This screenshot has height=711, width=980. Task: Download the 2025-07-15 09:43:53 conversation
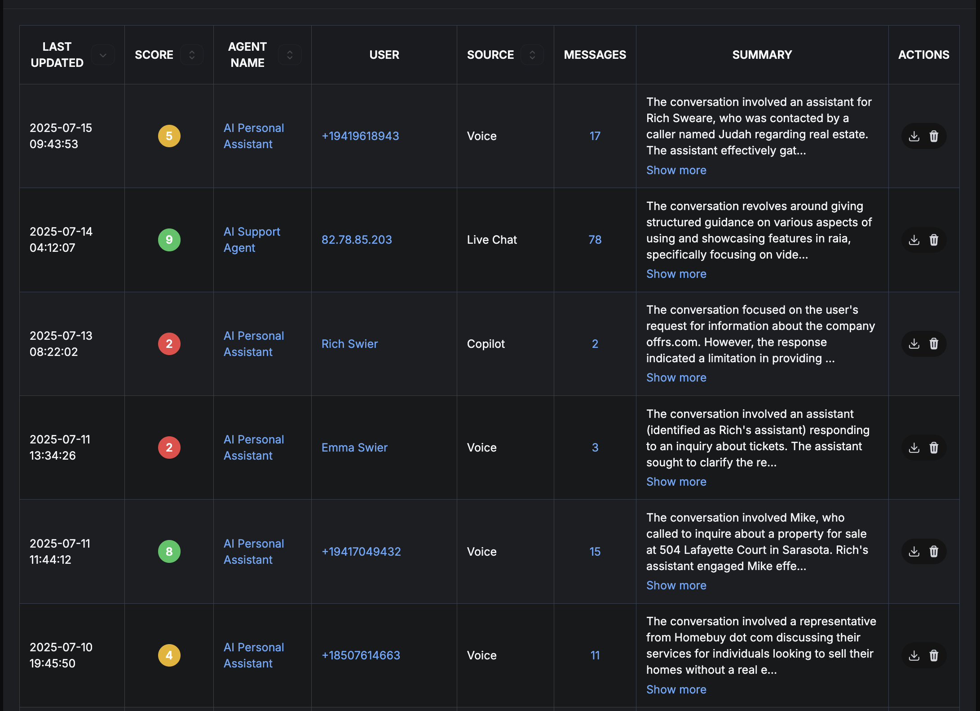(x=914, y=136)
